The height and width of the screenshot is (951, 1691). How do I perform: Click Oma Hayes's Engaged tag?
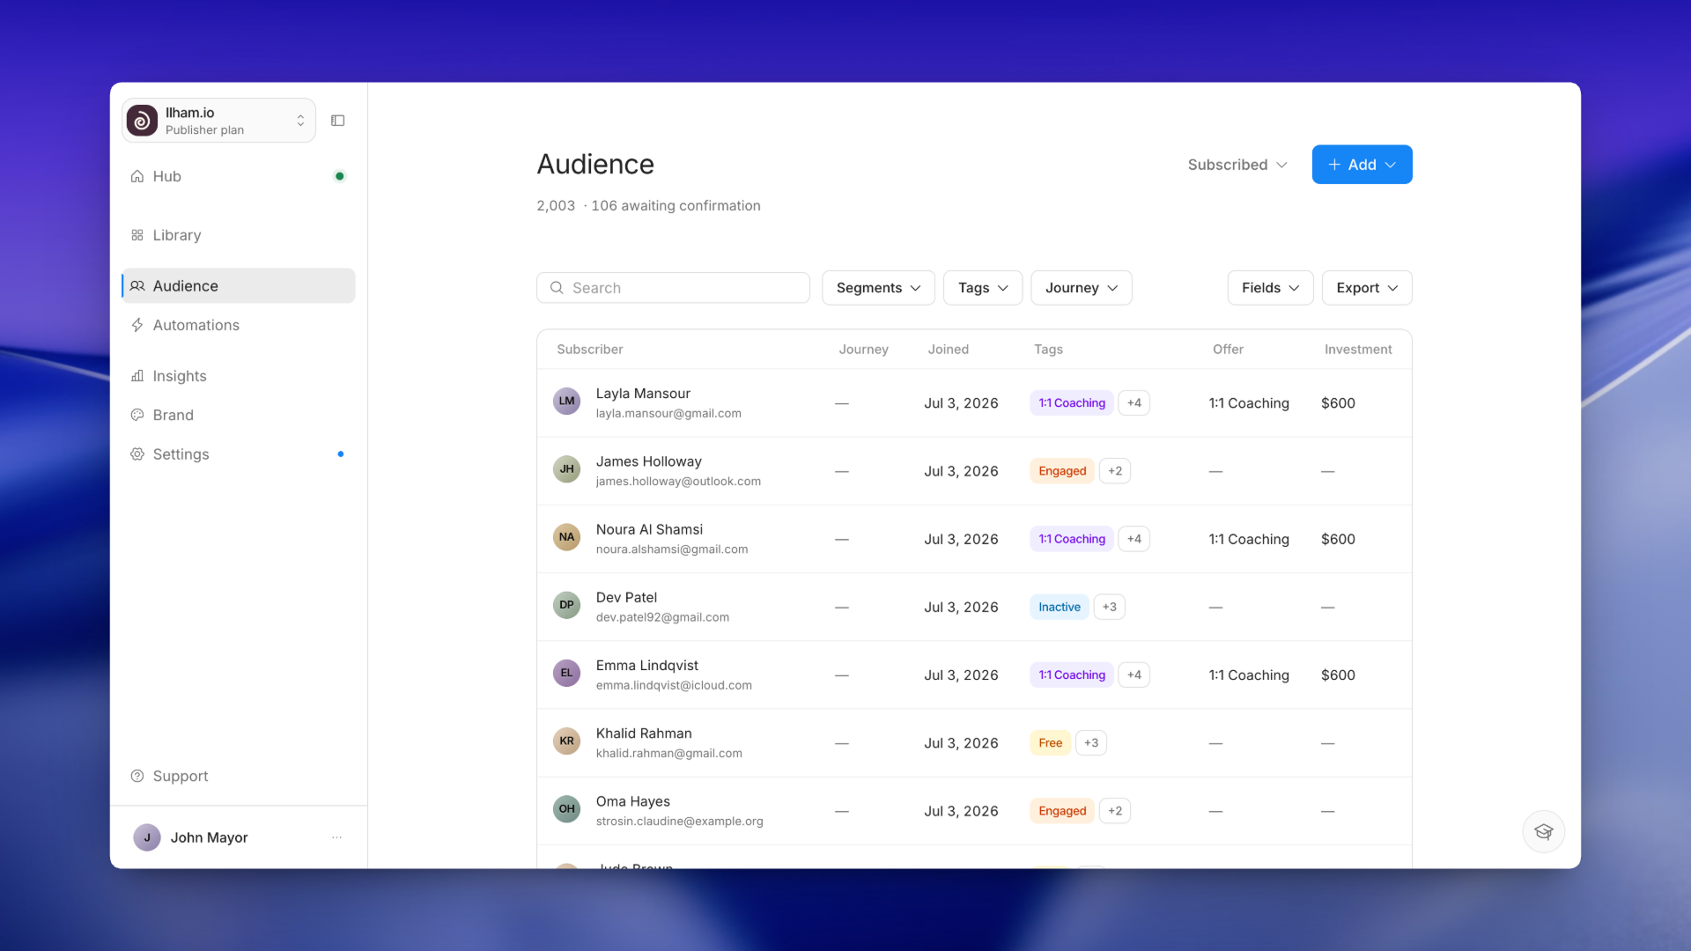(x=1062, y=811)
